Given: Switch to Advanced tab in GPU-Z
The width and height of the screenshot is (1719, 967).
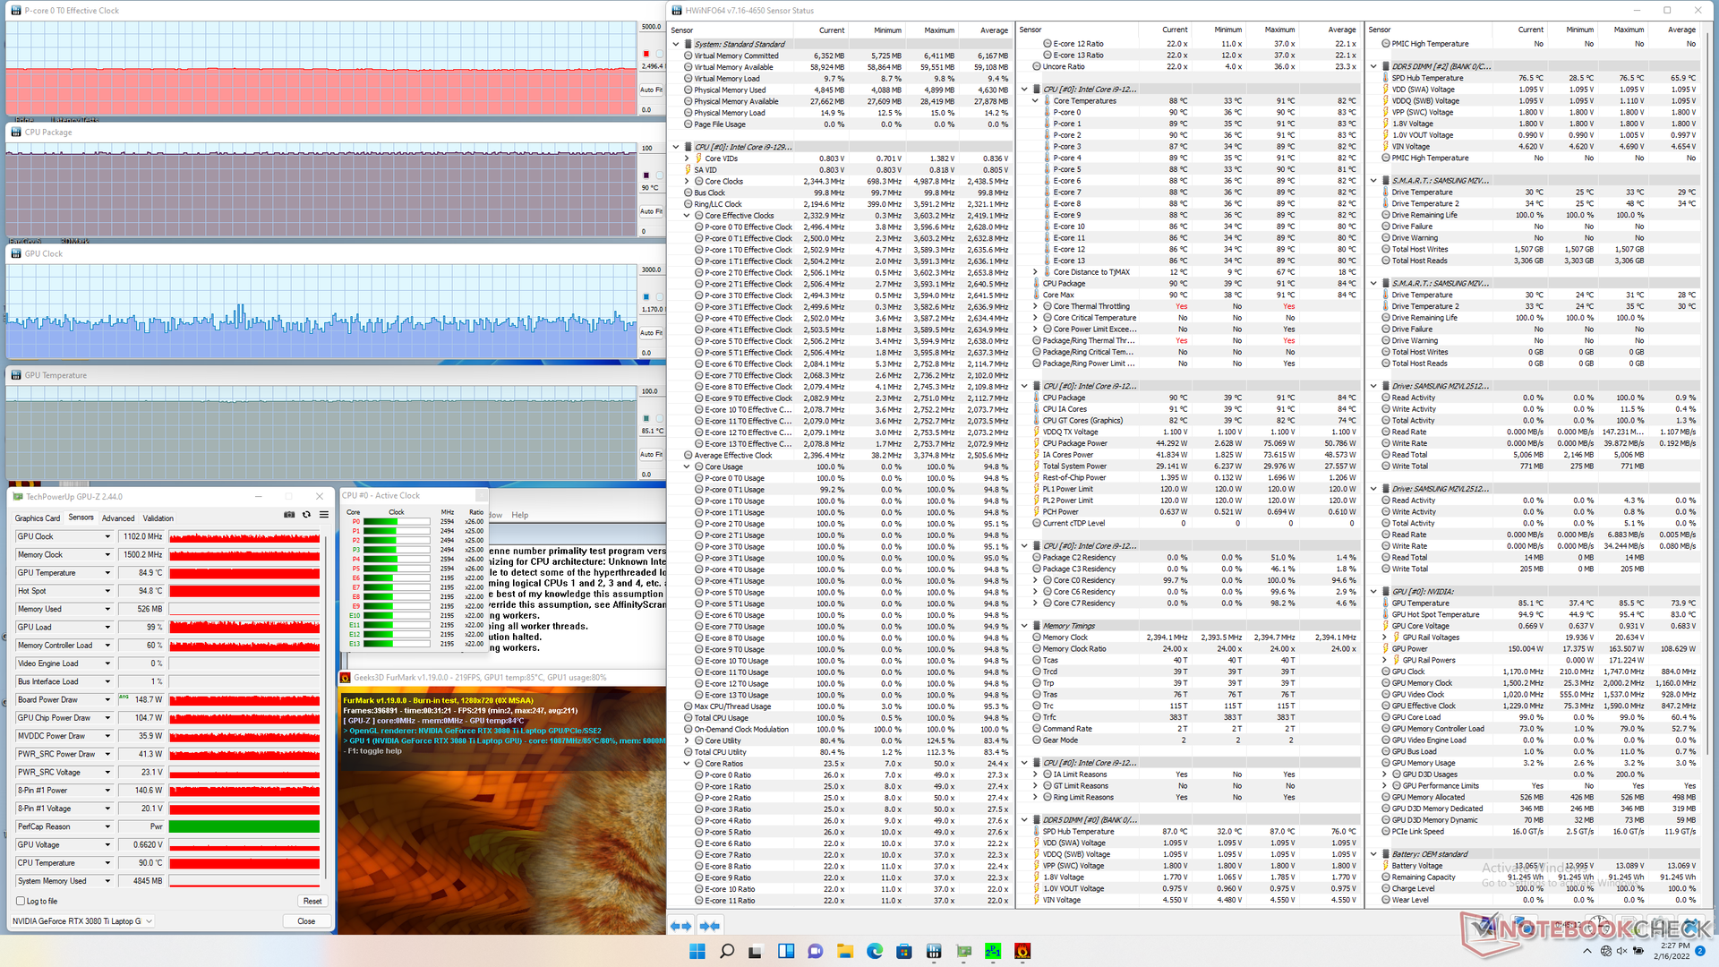Looking at the screenshot, I should click(118, 518).
